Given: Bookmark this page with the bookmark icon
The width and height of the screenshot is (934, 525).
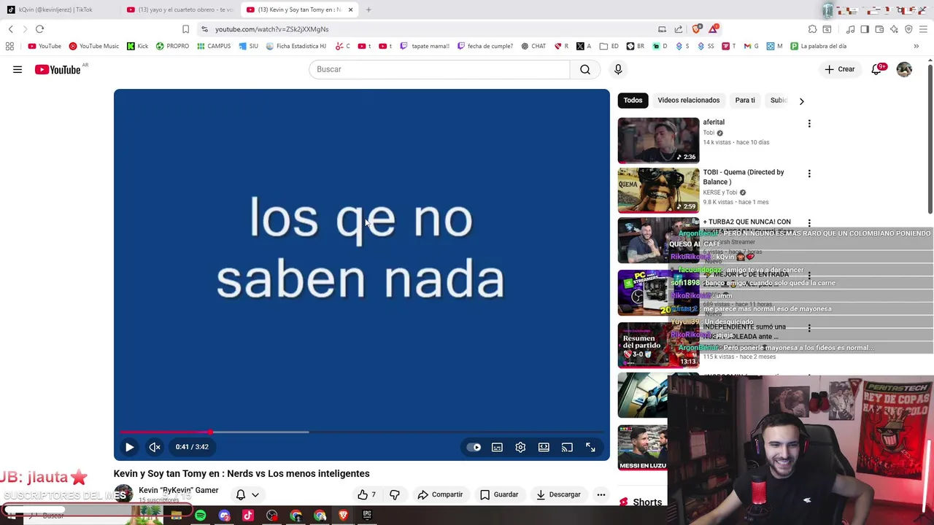Looking at the screenshot, I should click(185, 29).
